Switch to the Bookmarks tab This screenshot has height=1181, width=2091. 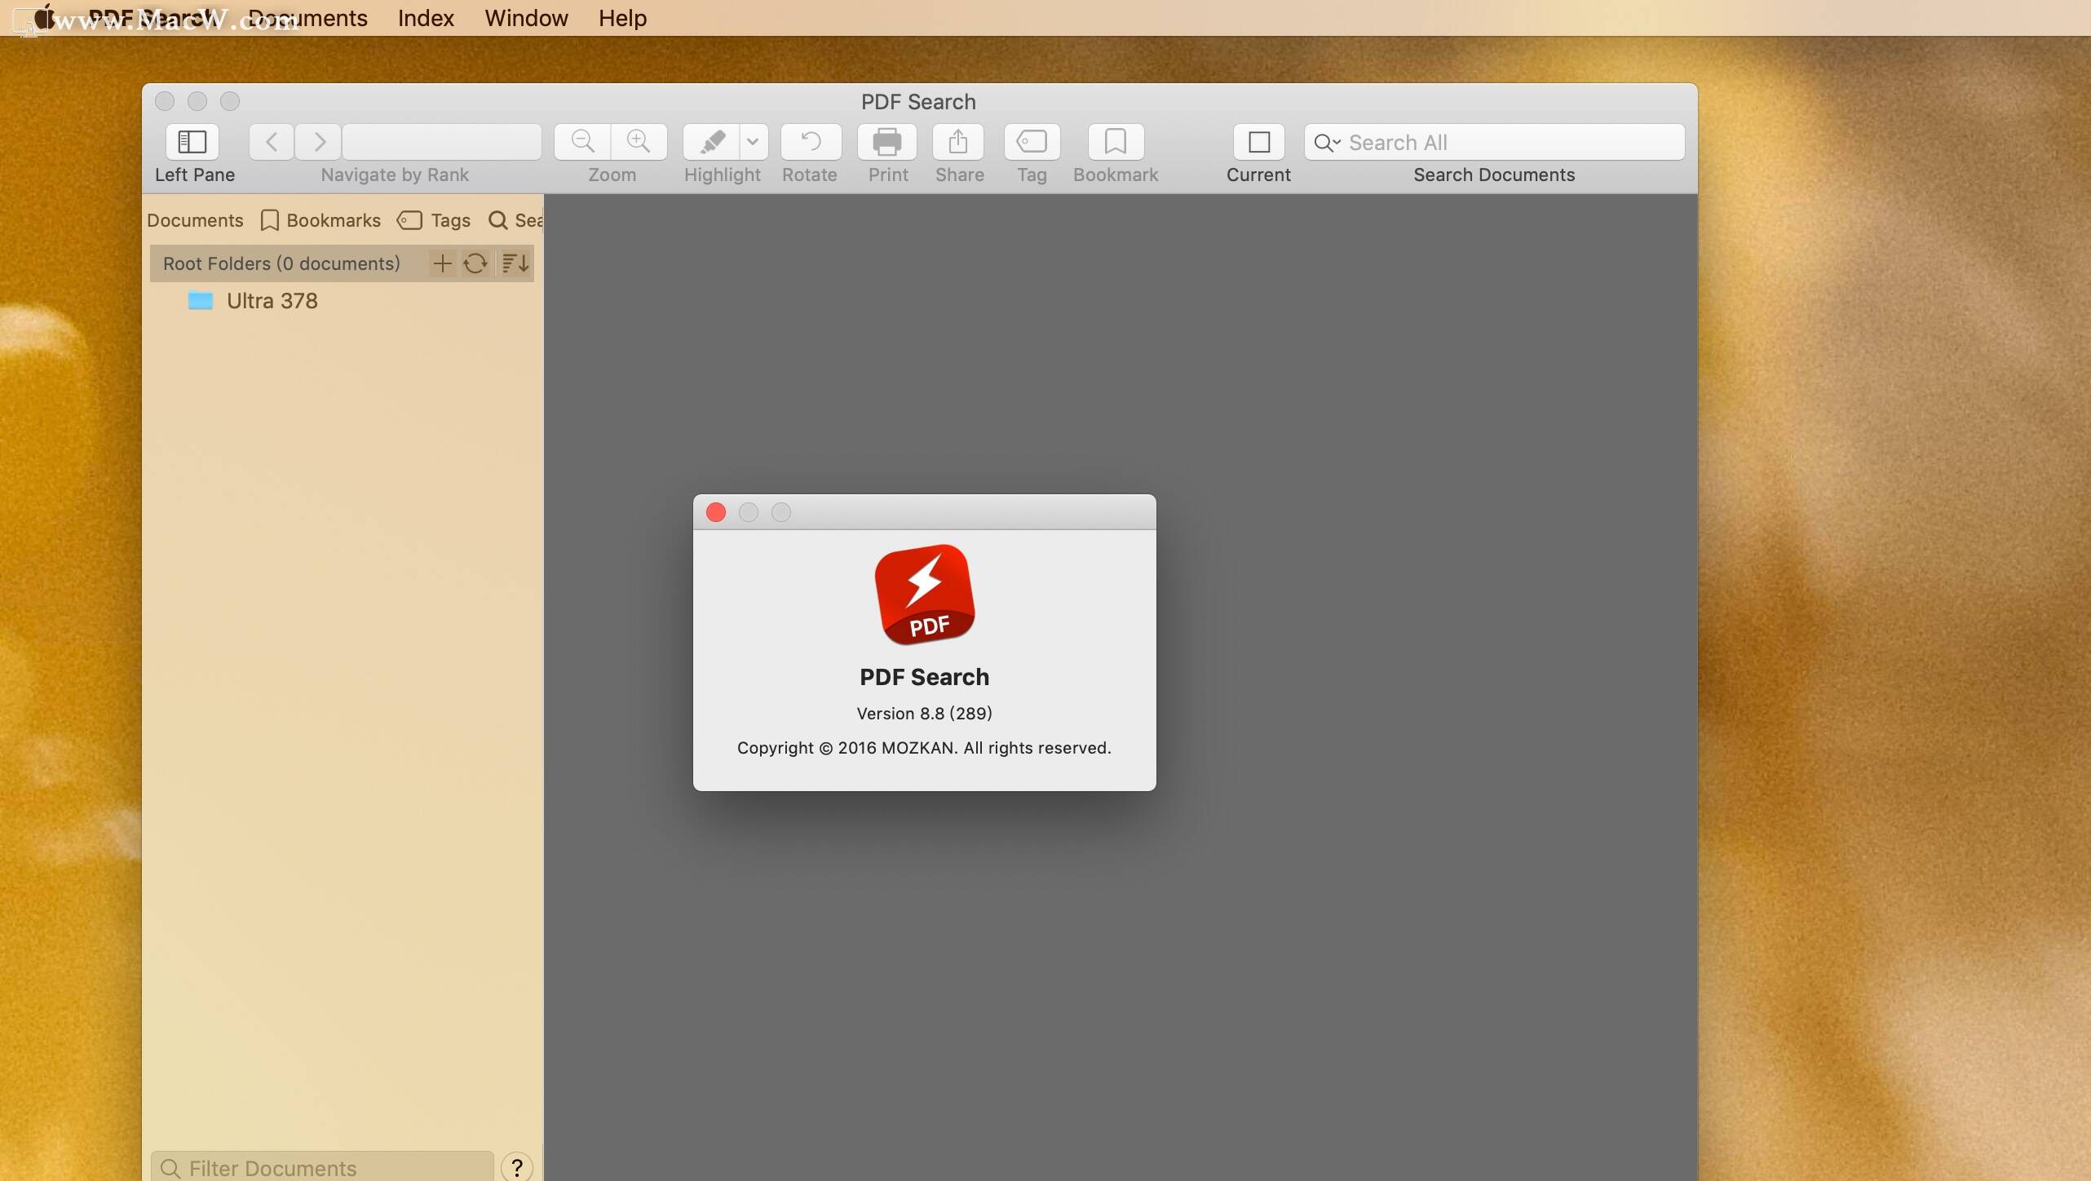tap(321, 220)
